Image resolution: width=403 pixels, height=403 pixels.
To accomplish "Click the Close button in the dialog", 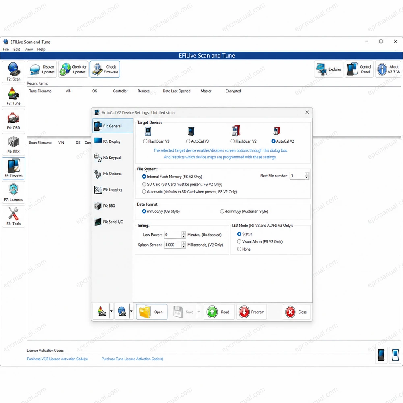I will pyautogui.click(x=297, y=312).
